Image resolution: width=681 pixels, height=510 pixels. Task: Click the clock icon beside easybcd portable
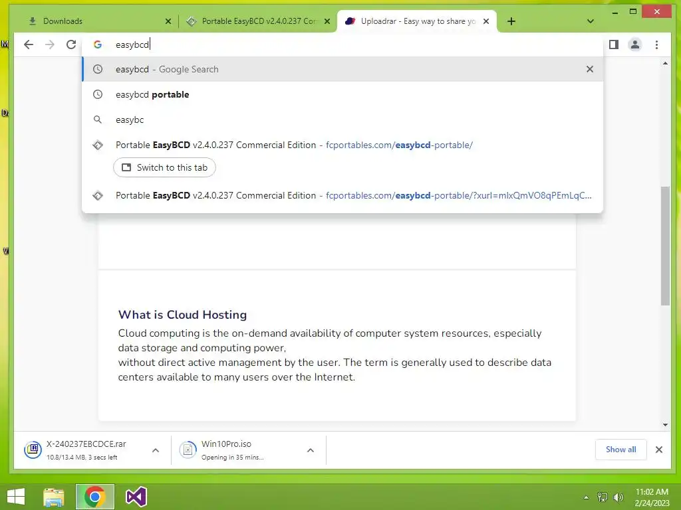point(98,94)
